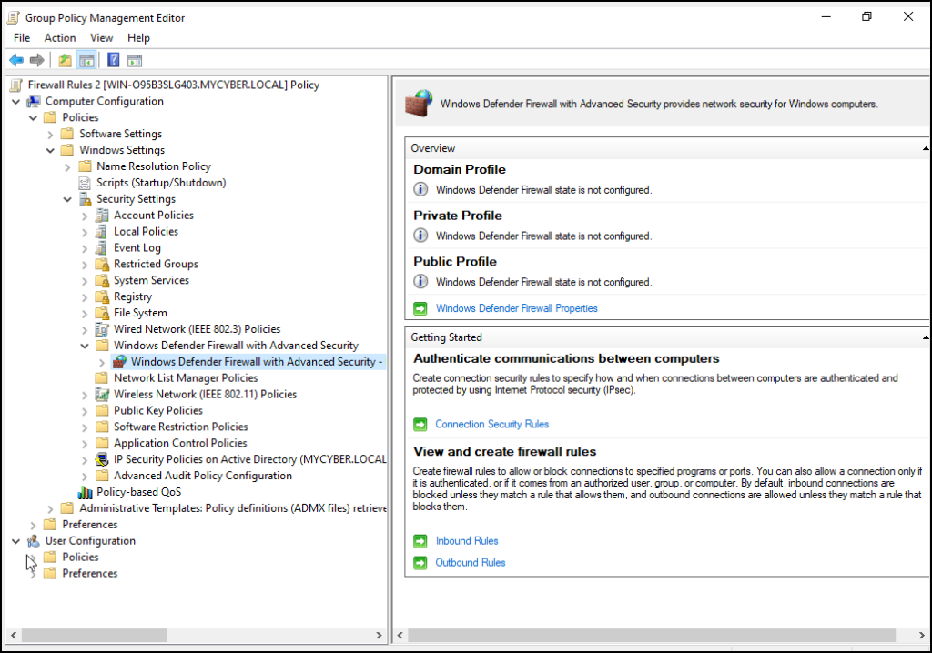
Task: Collapse the Overview section arrow
Action: (926, 148)
